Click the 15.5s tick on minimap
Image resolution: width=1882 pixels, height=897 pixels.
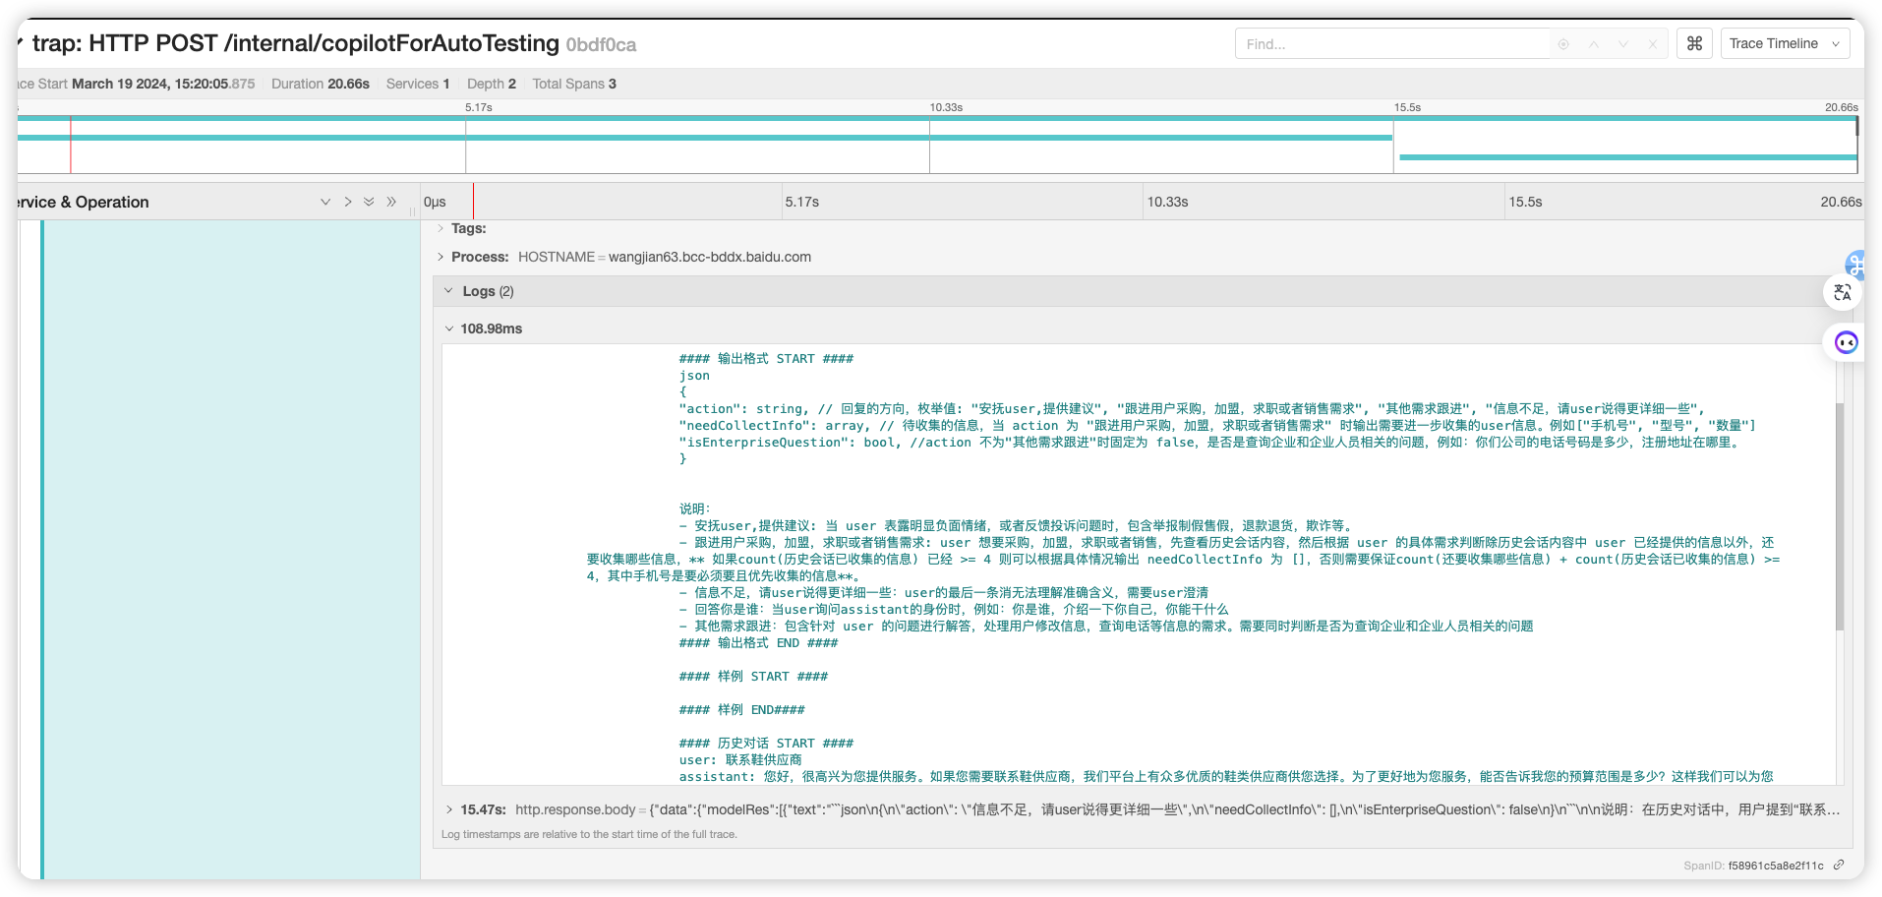[x=1407, y=107]
